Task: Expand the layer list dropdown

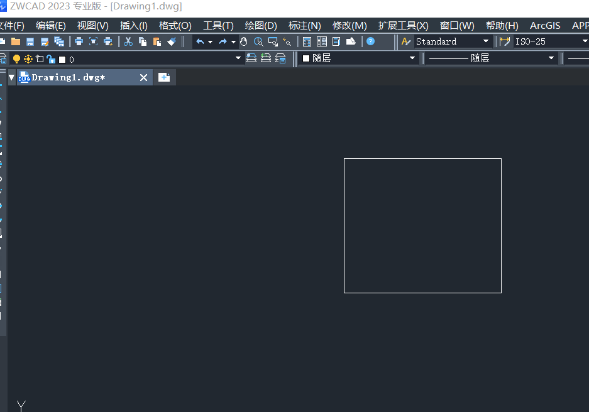Action: 238,58
